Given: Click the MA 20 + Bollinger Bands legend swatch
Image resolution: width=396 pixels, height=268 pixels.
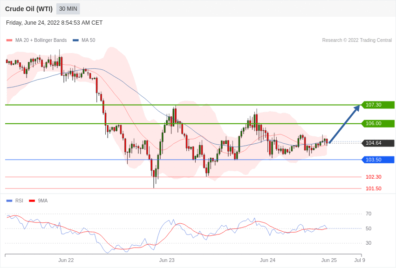Looking at the screenshot, I should [9, 40].
